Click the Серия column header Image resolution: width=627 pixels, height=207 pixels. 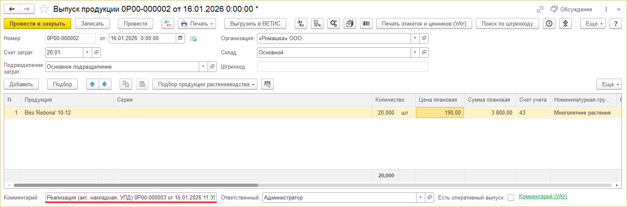[x=243, y=100]
